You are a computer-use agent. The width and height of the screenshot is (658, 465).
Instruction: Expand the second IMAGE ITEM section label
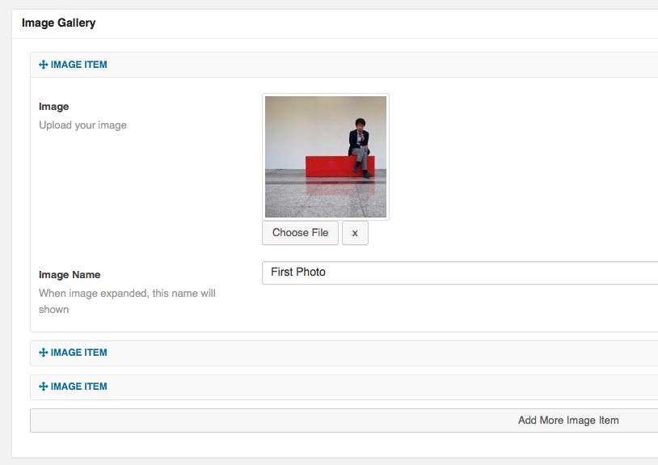[x=78, y=353]
